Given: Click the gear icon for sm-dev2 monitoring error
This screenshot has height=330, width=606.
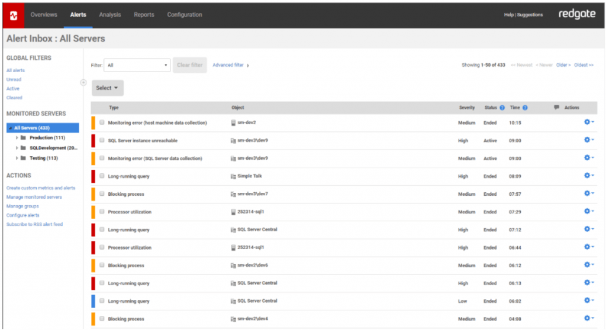Looking at the screenshot, I should [x=588, y=122].
